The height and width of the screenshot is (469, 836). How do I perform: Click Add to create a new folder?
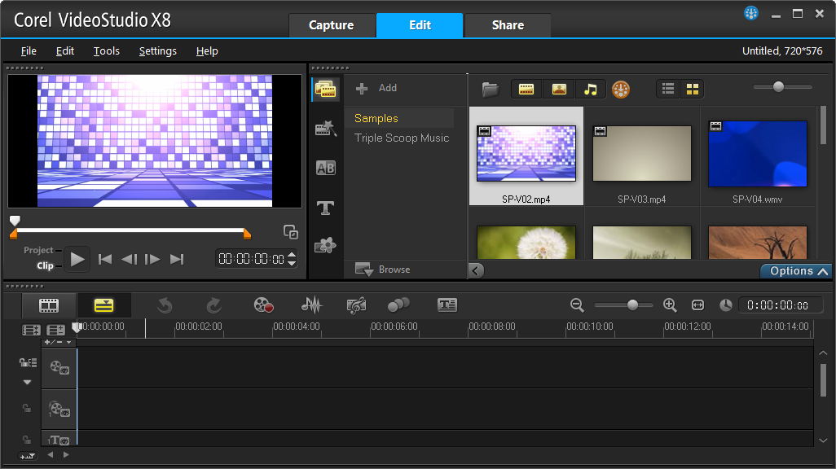tap(377, 88)
